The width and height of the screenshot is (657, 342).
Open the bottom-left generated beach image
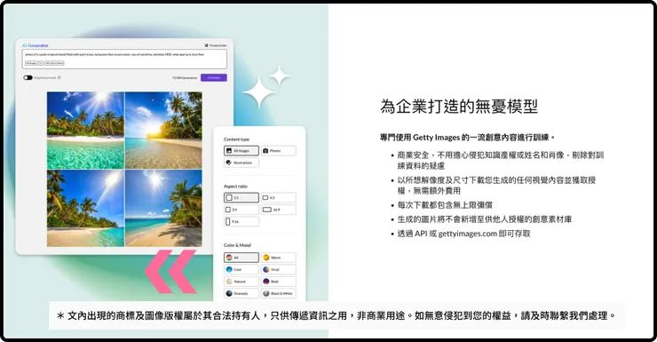[85, 208]
